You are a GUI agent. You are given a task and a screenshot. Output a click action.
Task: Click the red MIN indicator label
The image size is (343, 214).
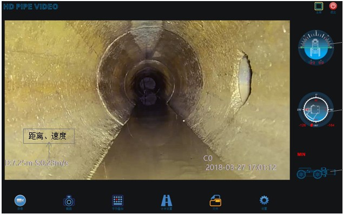(301, 155)
